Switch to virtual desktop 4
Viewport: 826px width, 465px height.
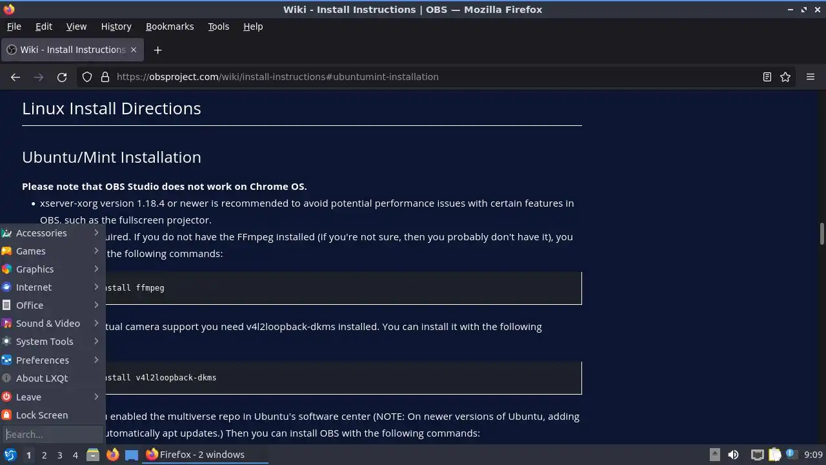pyautogui.click(x=75, y=455)
